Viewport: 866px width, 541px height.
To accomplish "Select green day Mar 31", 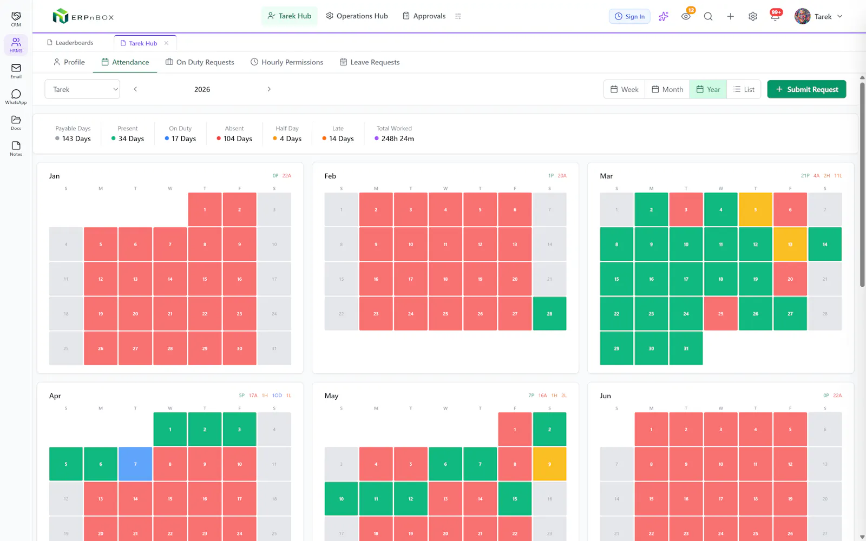I will 686,348.
